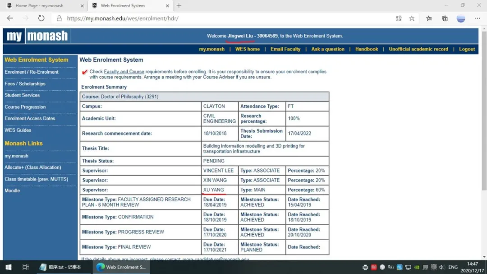This screenshot has width=487, height=274.
Task: Click the 'PENDING' thesis status value
Action: click(214, 161)
